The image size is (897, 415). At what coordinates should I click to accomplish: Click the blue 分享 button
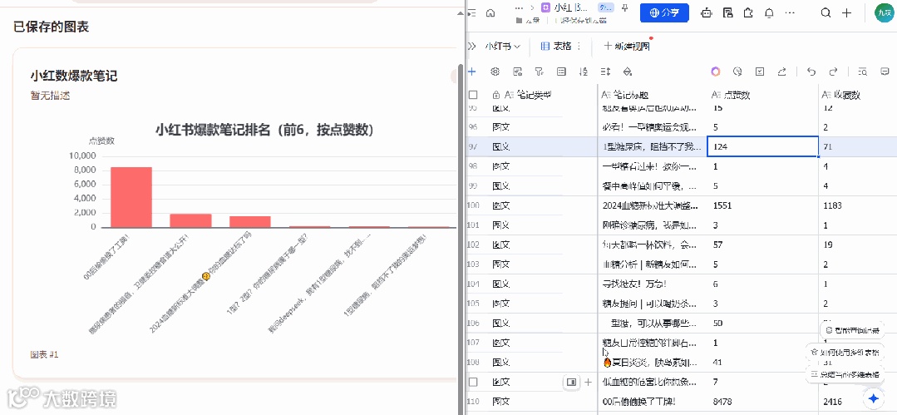pyautogui.click(x=664, y=12)
